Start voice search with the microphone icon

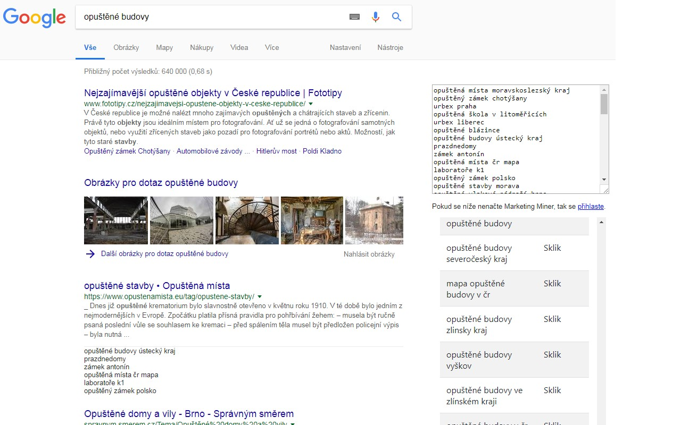376,16
